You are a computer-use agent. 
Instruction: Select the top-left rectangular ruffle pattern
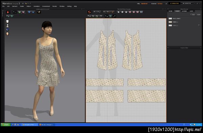[x=105, y=82]
